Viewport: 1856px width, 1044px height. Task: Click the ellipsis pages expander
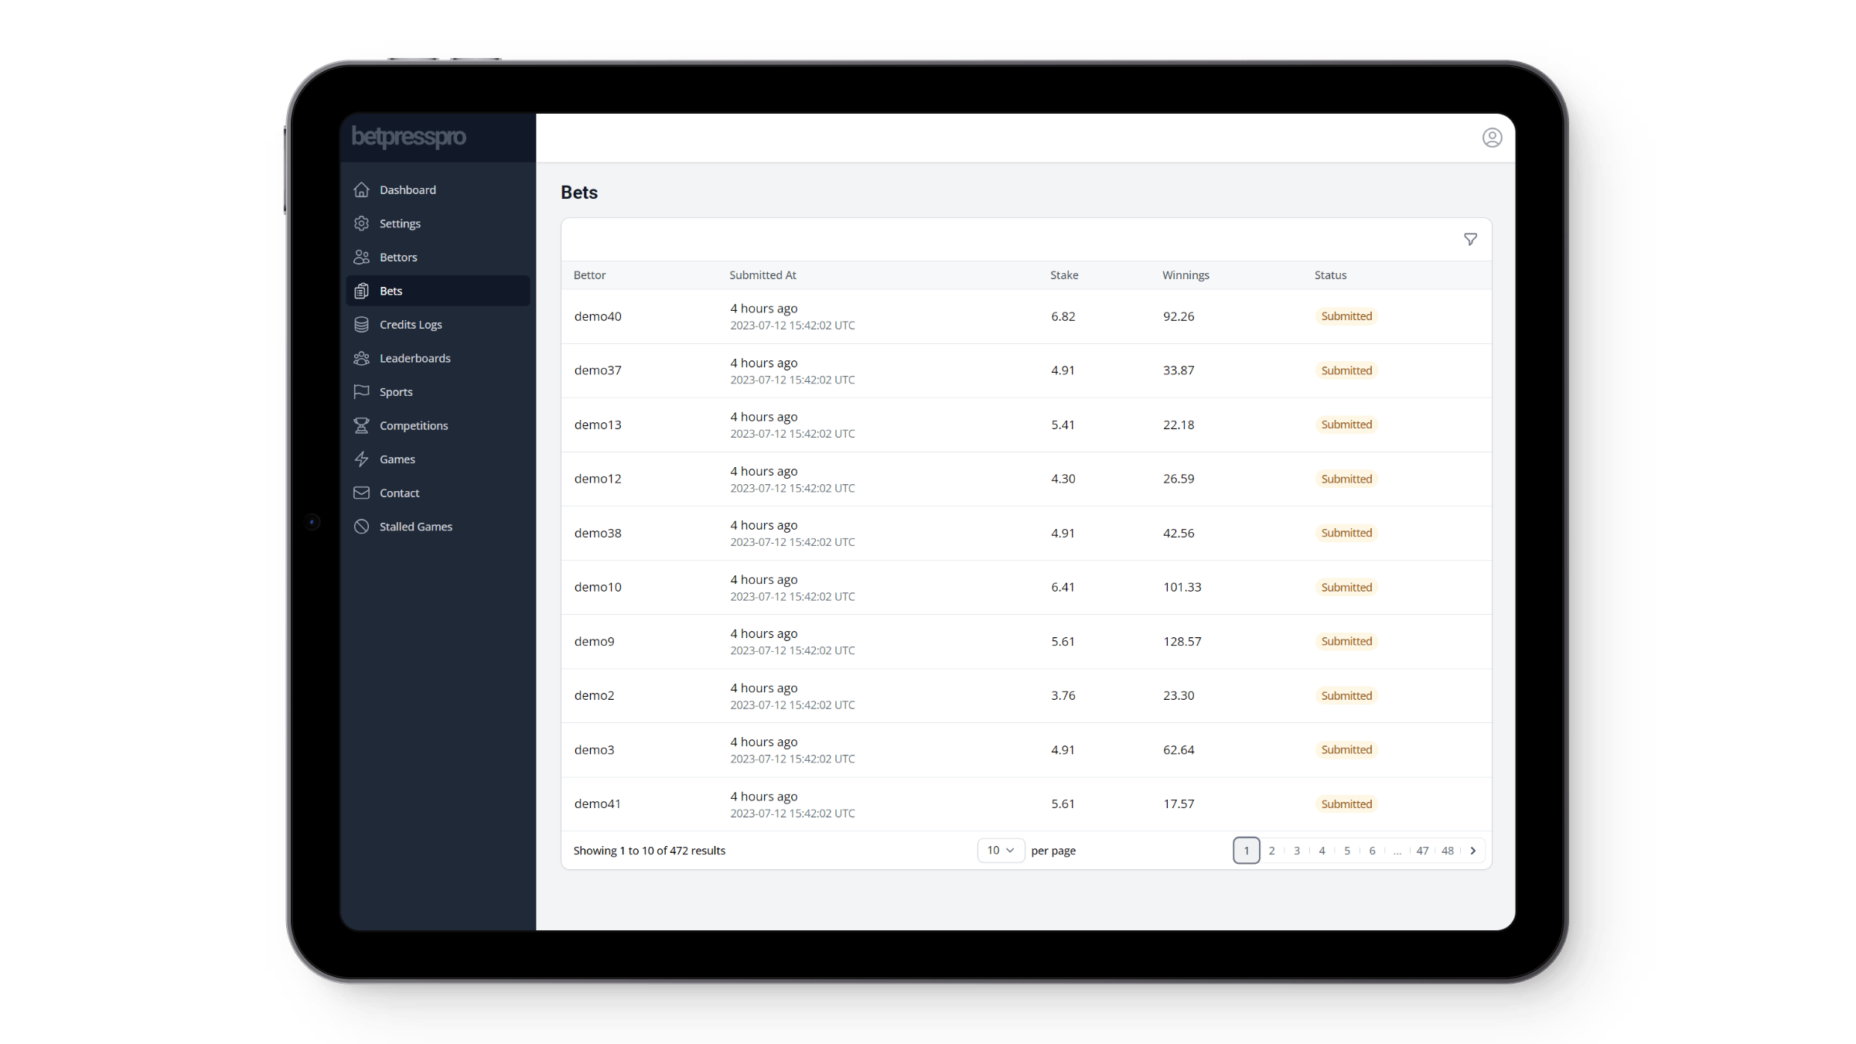pos(1397,850)
